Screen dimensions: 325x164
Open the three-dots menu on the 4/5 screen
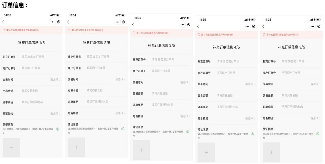[246, 26]
